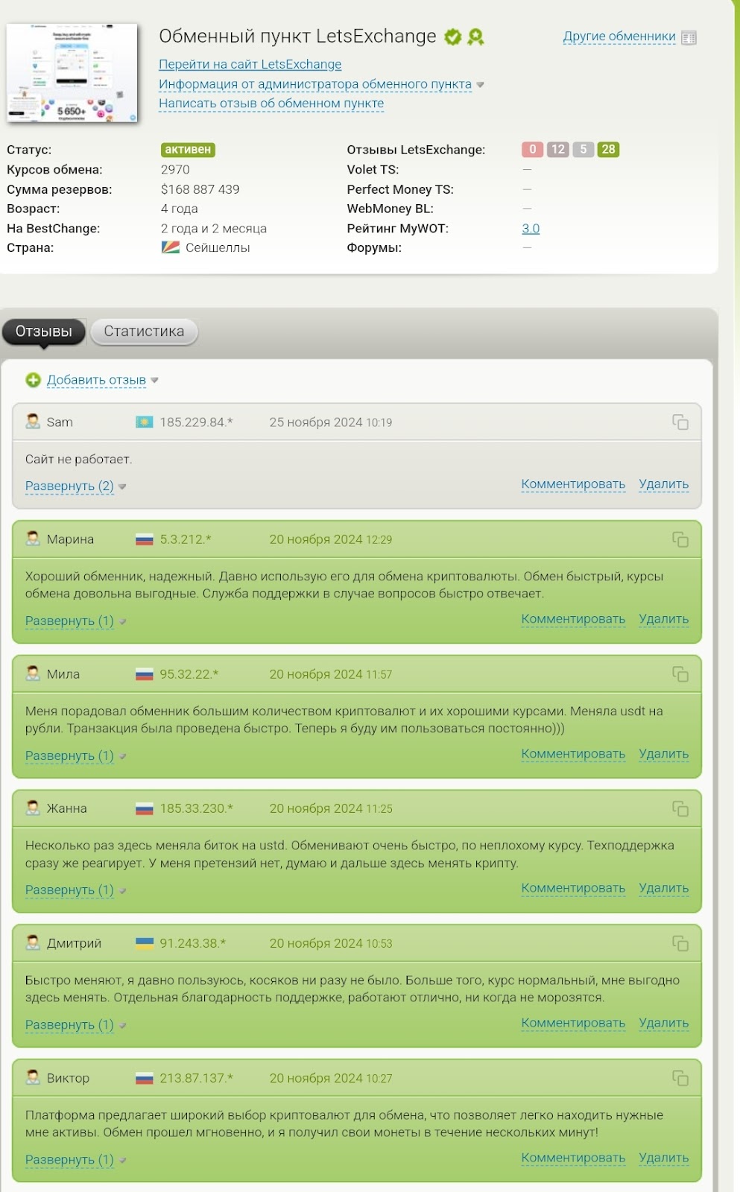Expand 'Развернуть (1)' under Виктор's review
740x1192 pixels.
point(69,1160)
